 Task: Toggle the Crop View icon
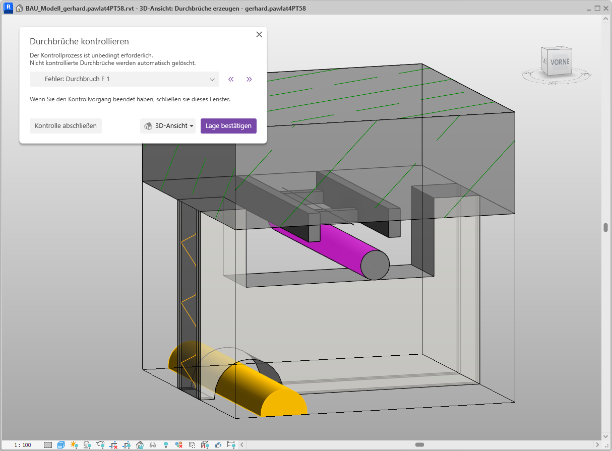pos(113,445)
